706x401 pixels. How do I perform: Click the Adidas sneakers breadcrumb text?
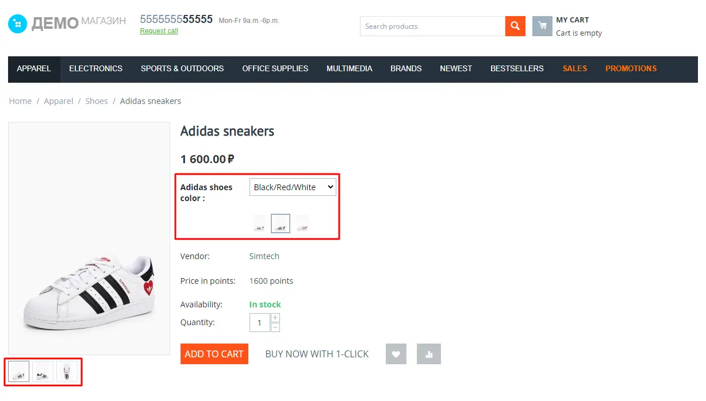click(151, 101)
